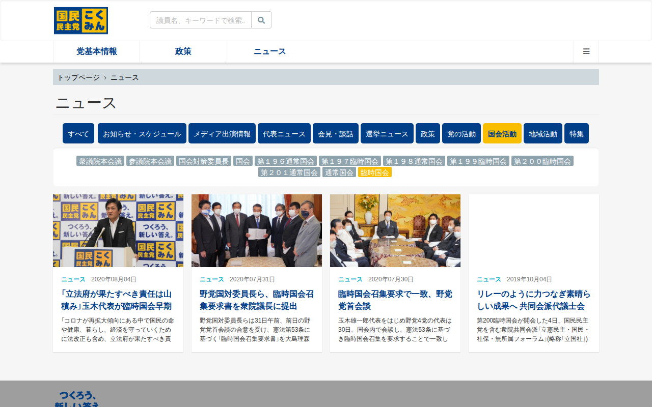This screenshot has height=407, width=652.
Task: Select the 政策 category button
Action: coord(428,133)
